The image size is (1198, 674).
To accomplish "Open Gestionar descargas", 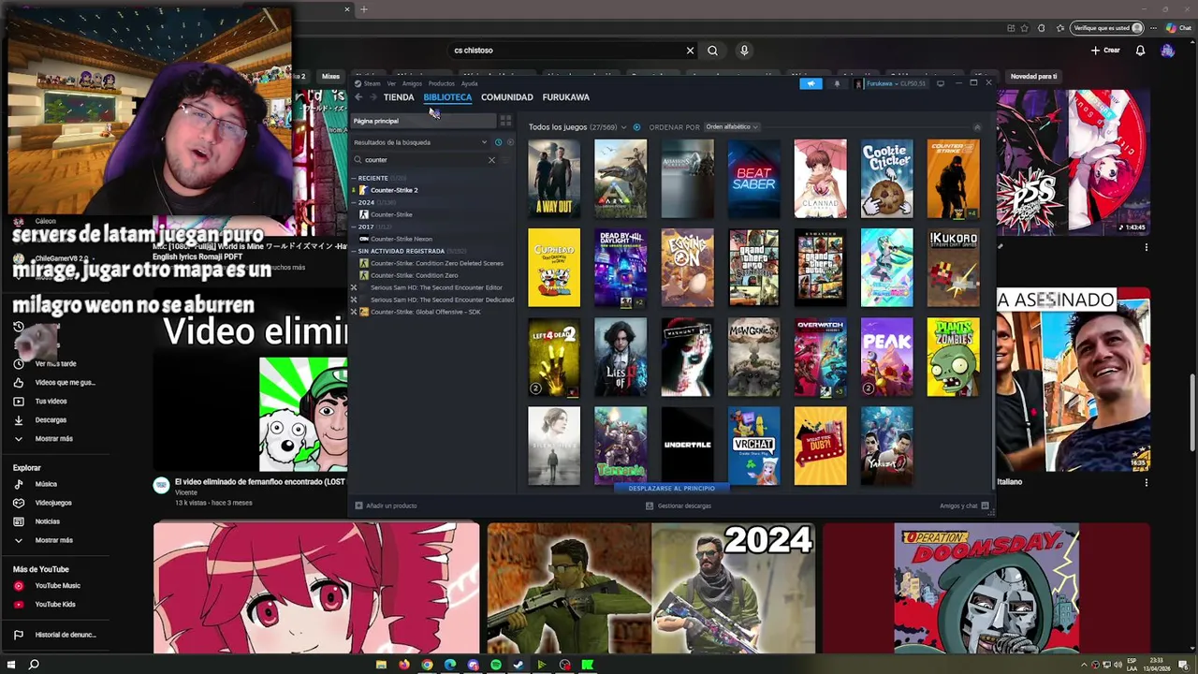I will 679,505.
